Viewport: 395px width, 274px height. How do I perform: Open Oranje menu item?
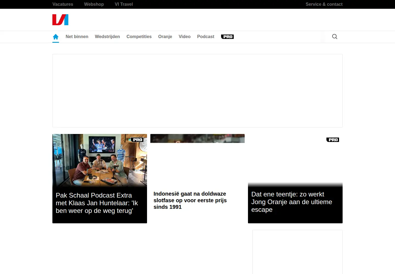[x=165, y=37]
